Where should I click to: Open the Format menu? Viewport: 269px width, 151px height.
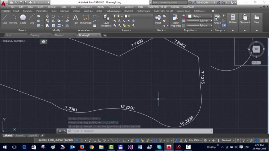(52, 7)
